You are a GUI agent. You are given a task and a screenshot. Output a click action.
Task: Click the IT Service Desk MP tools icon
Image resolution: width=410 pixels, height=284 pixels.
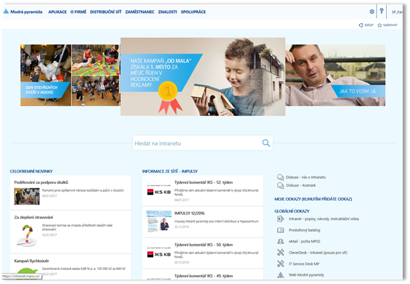click(x=280, y=263)
